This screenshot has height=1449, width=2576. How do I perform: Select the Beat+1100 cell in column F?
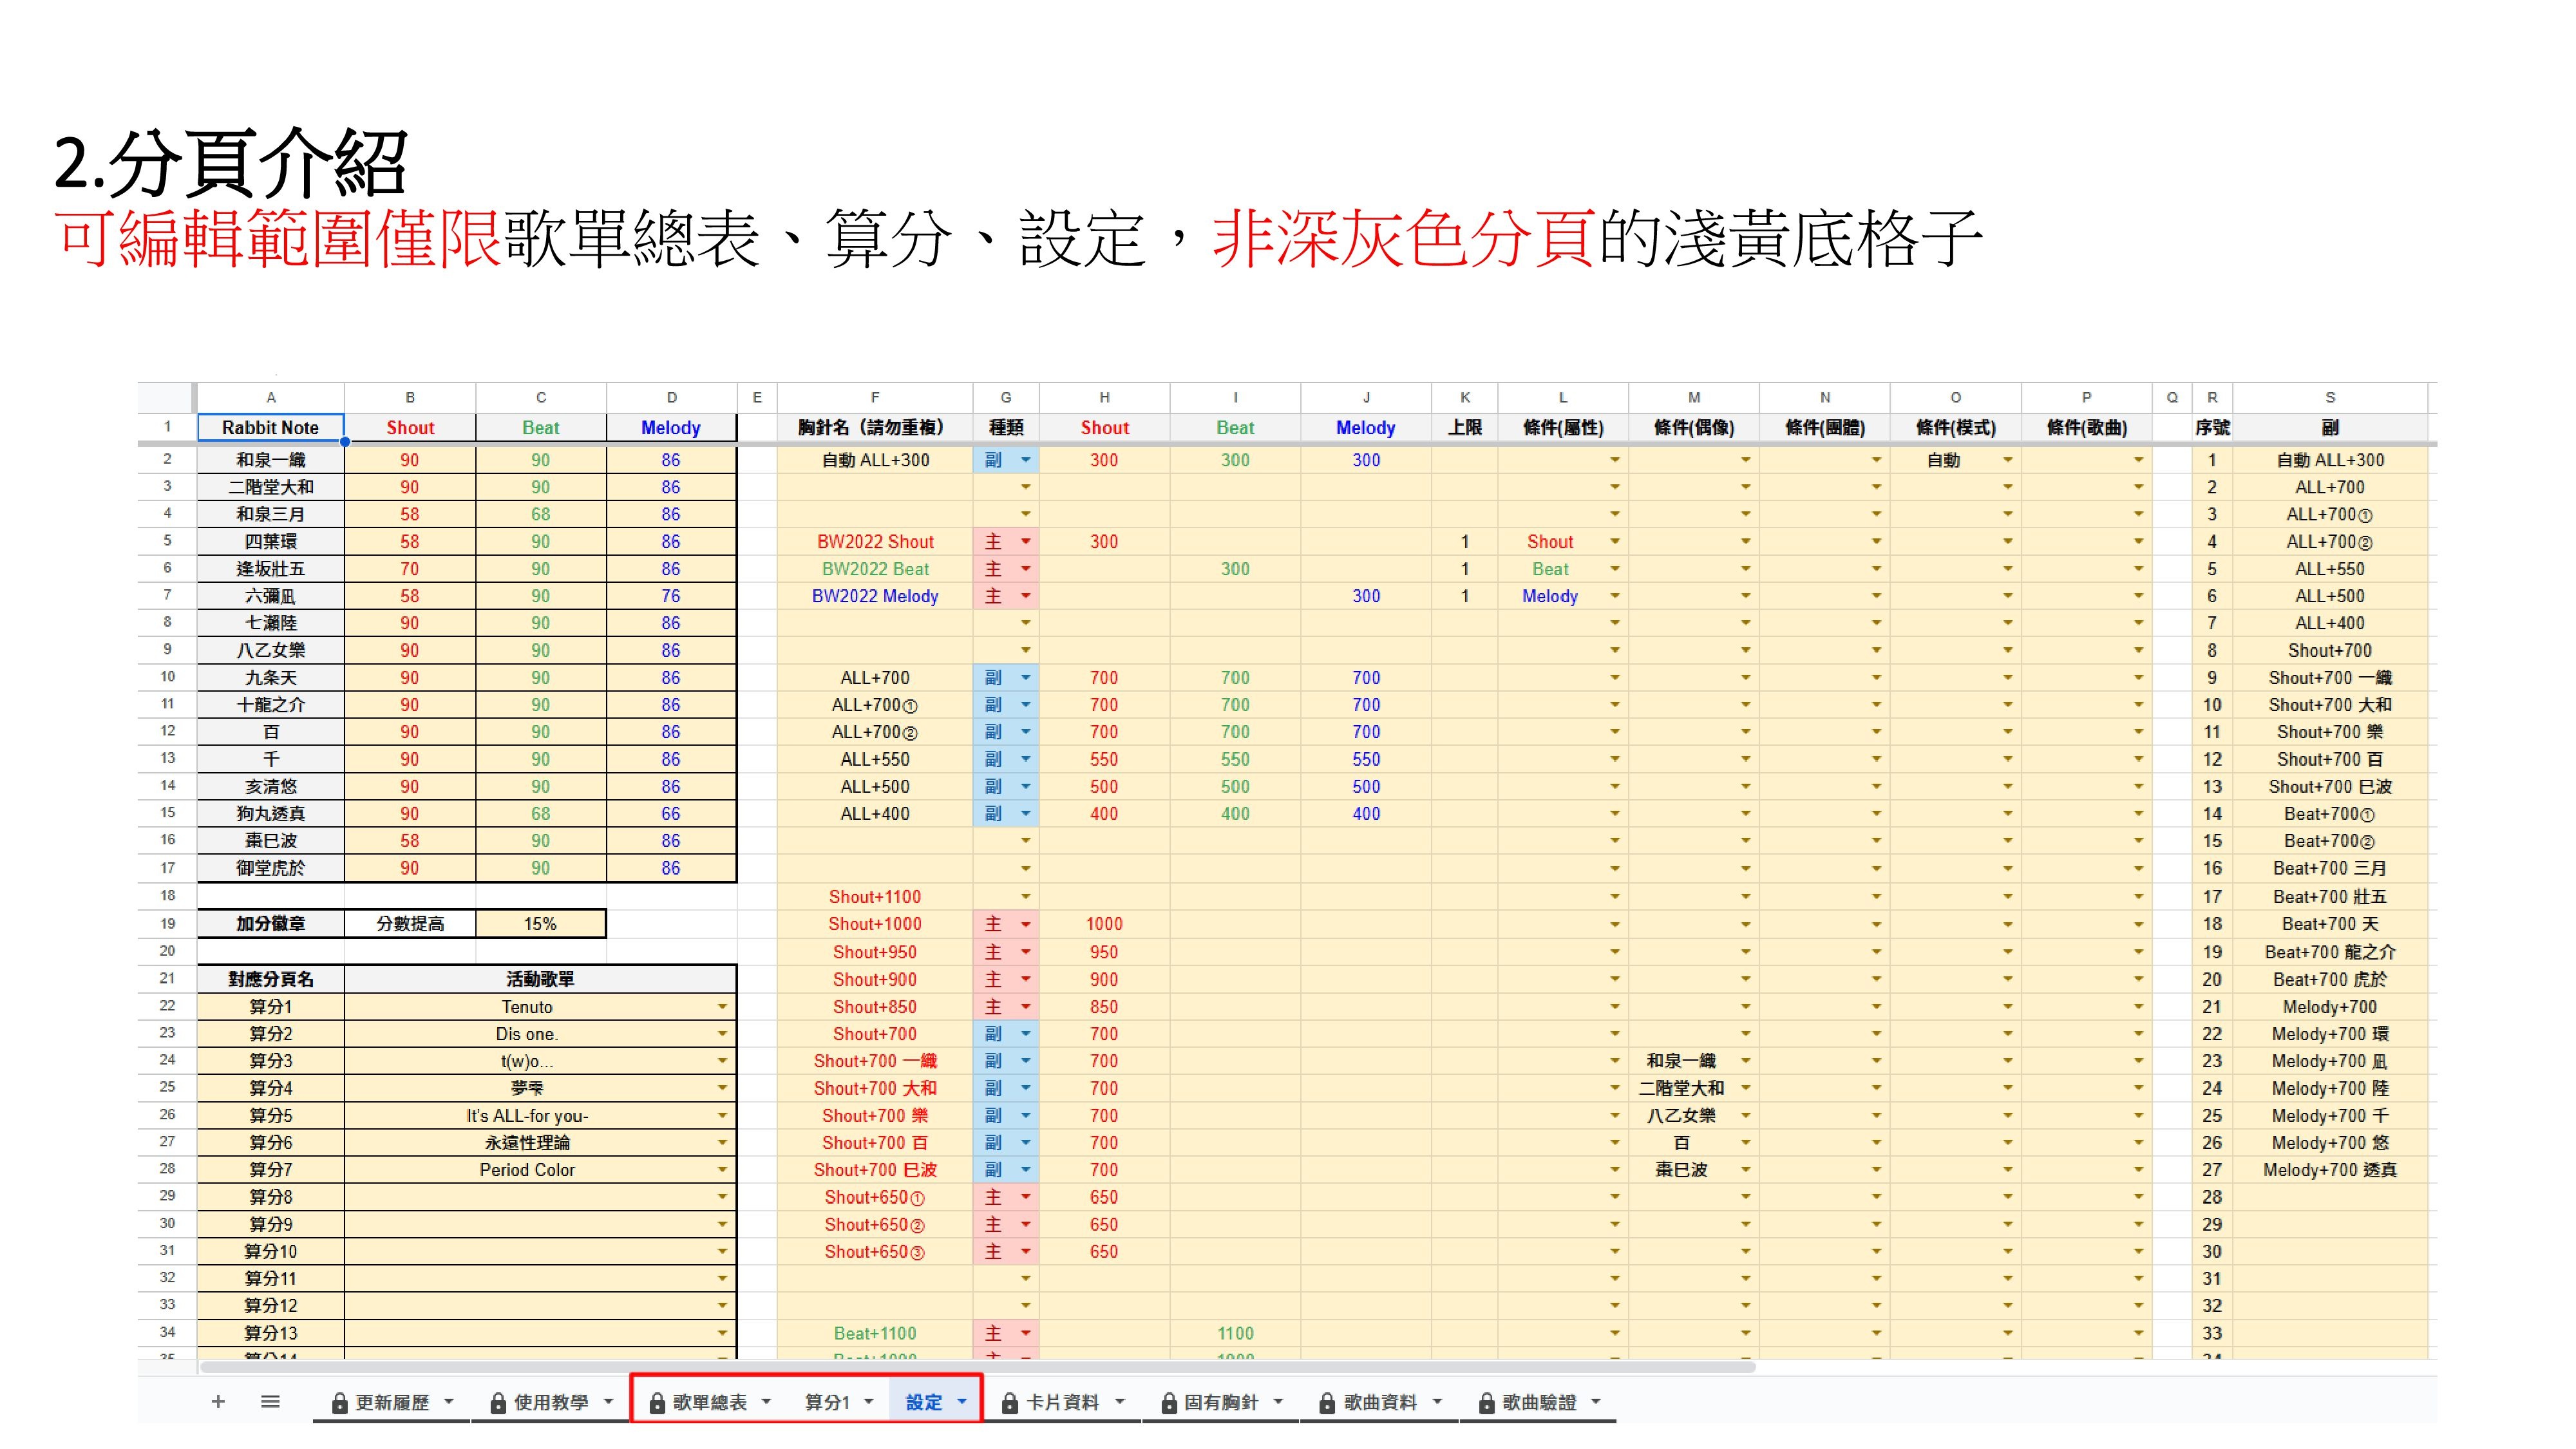click(875, 1333)
